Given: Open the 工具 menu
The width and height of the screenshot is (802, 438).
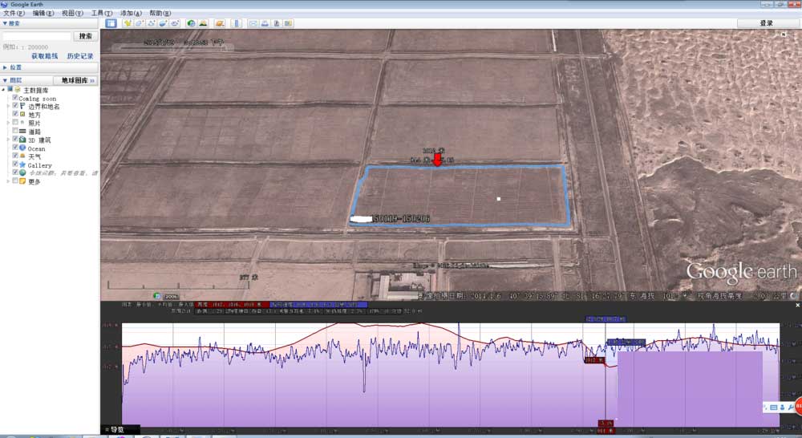Looking at the screenshot, I should pos(101,13).
